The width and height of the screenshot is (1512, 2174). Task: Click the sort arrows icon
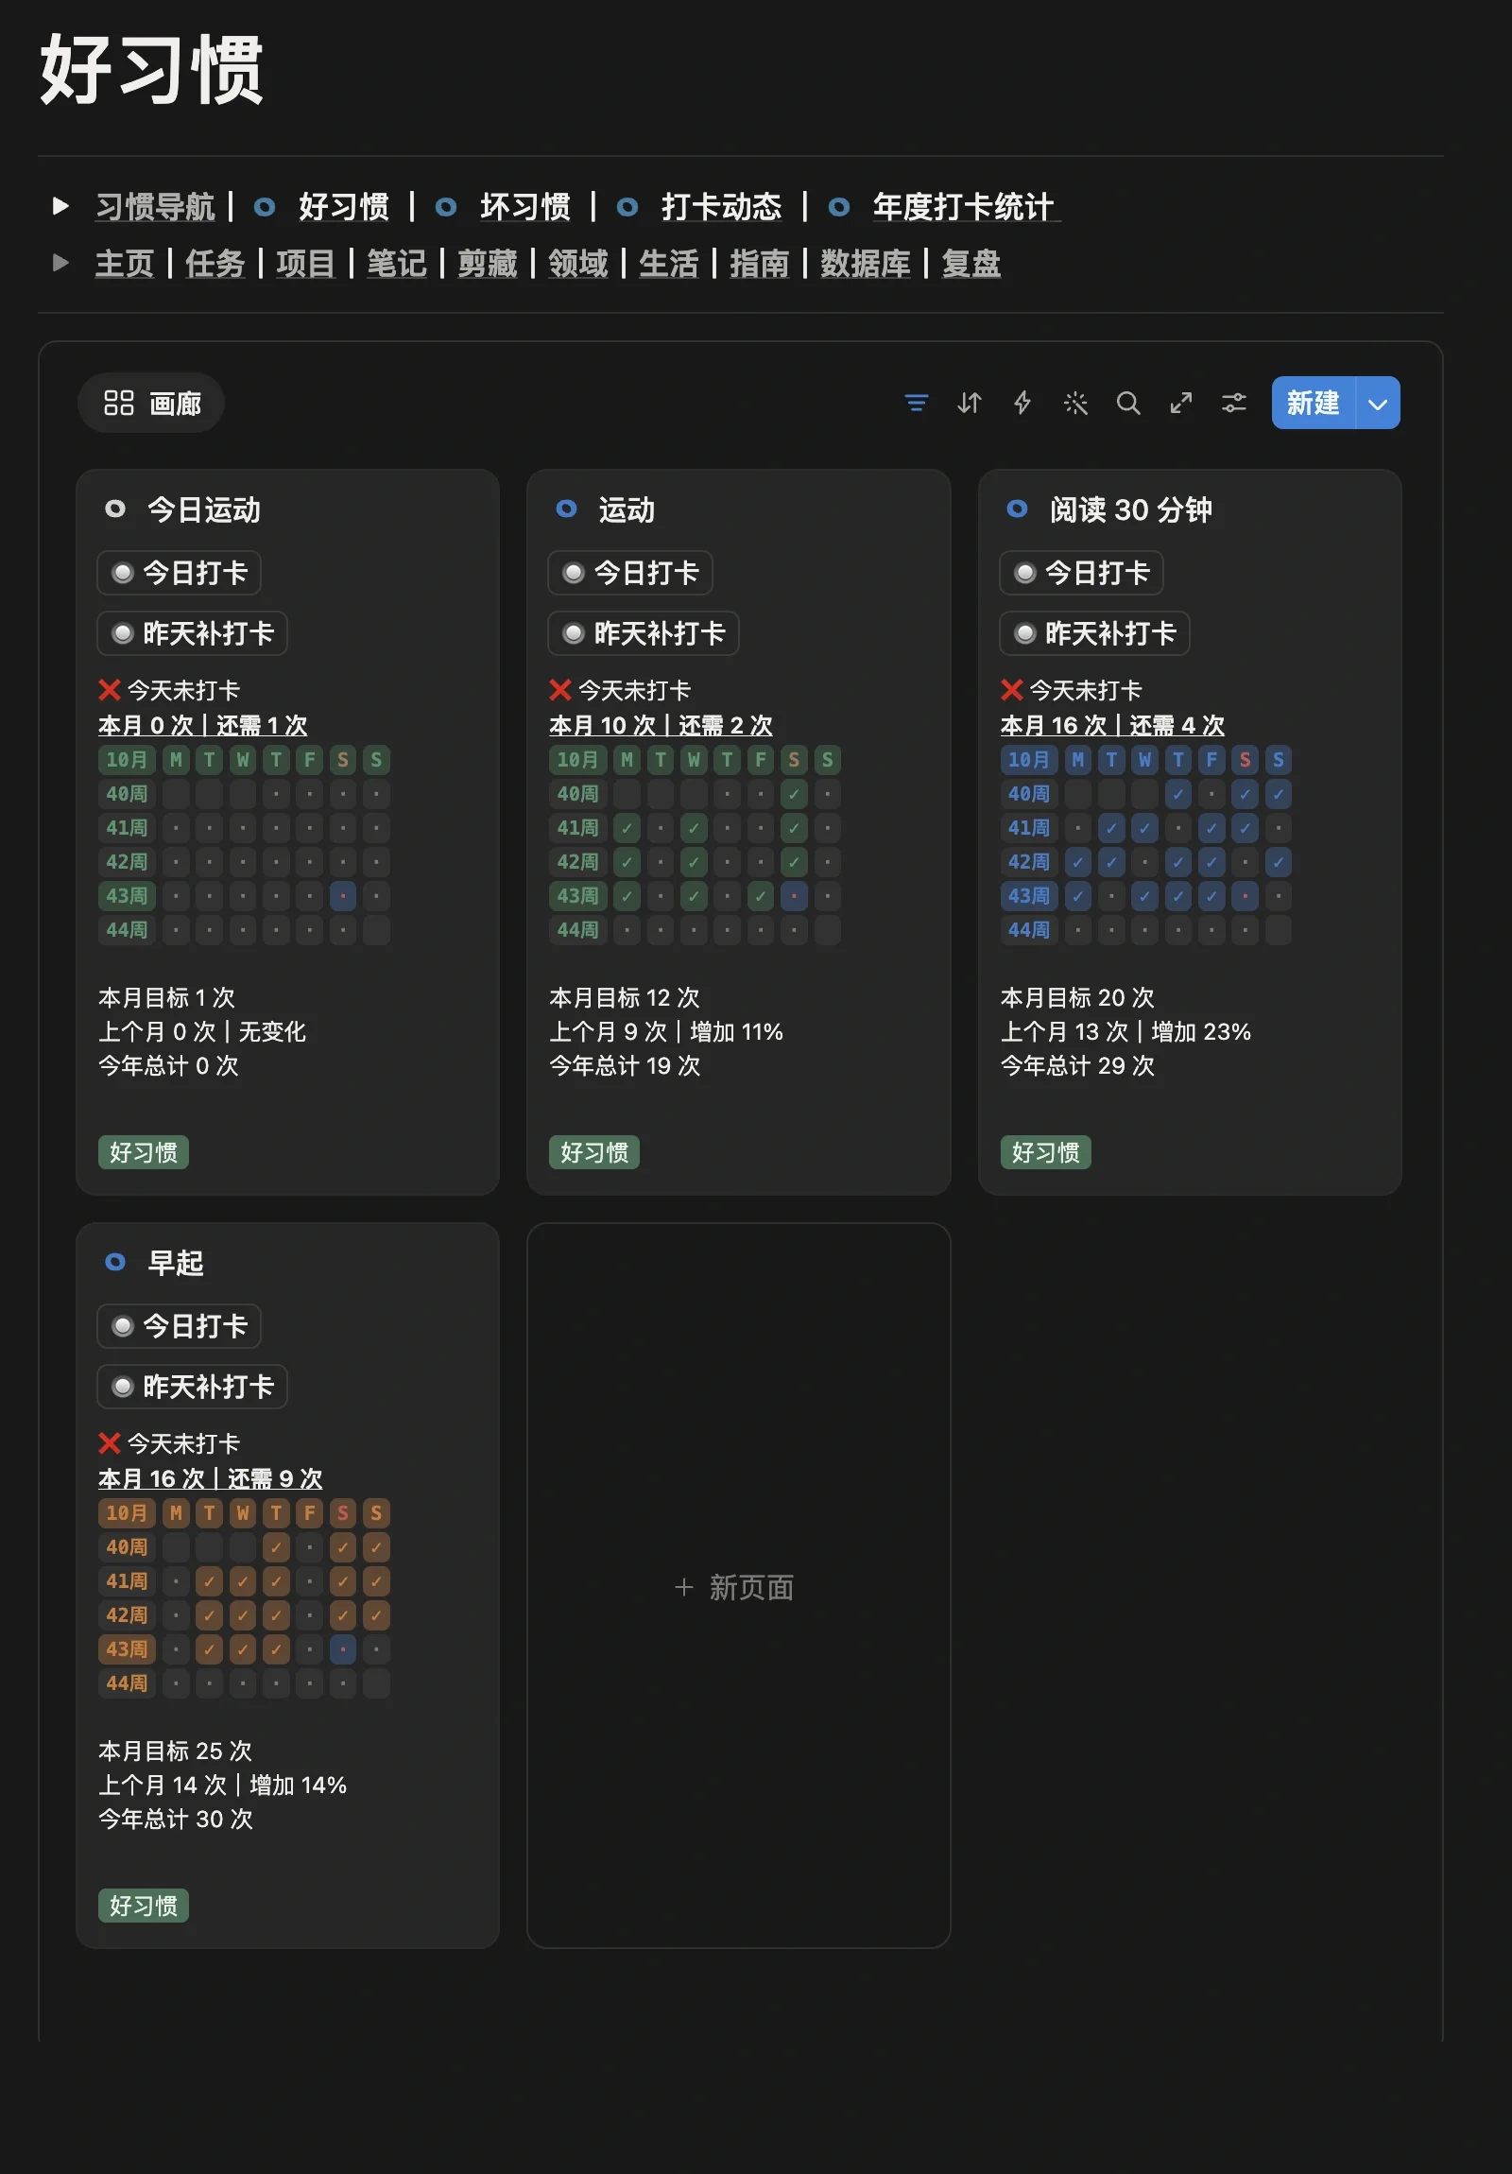(969, 404)
